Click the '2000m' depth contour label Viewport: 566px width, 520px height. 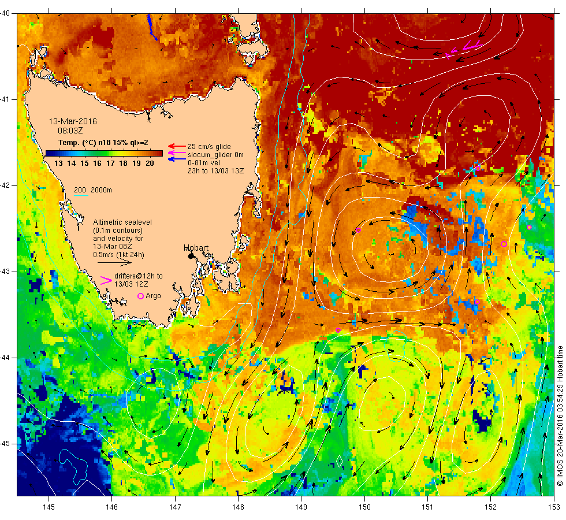(101, 190)
